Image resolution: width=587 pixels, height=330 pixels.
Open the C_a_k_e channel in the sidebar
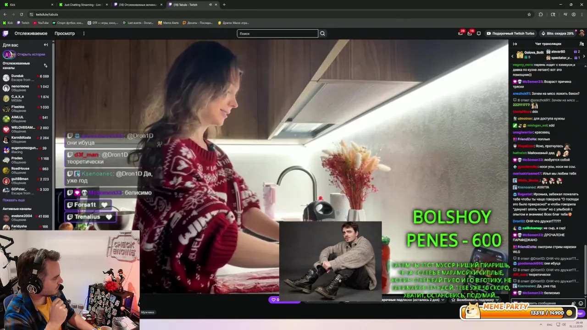pyautogui.click(x=27, y=99)
